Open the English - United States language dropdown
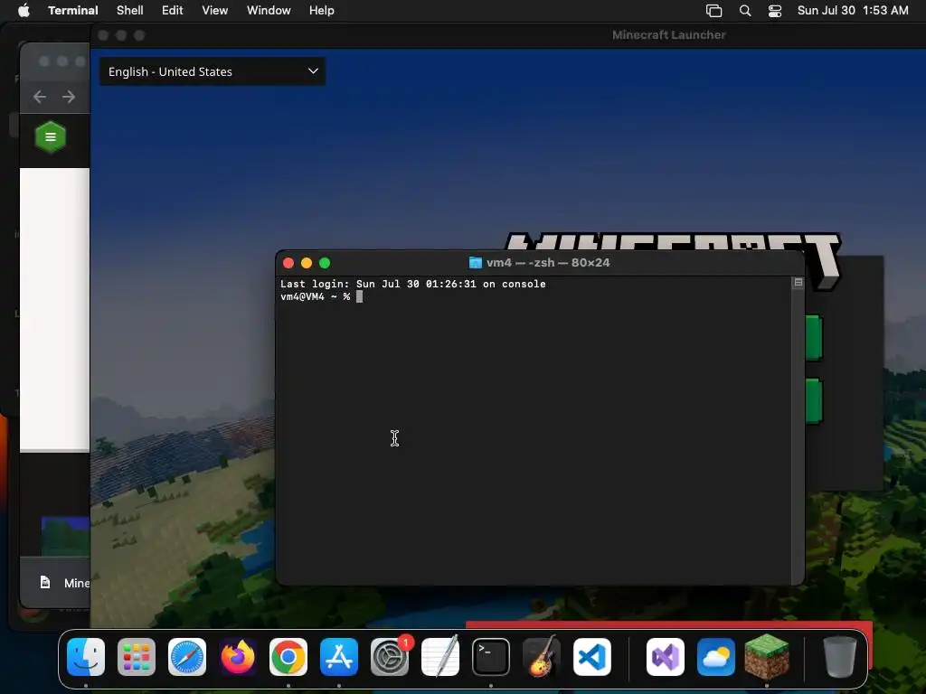The width and height of the screenshot is (926, 694). click(213, 71)
